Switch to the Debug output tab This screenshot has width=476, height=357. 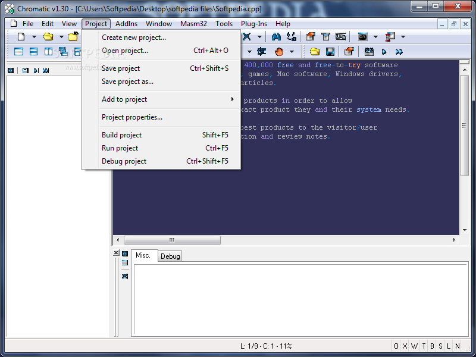[x=170, y=256]
